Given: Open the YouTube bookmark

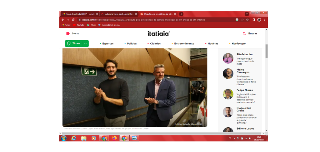Looking at the screenshot, I should pyautogui.click(x=80, y=25).
